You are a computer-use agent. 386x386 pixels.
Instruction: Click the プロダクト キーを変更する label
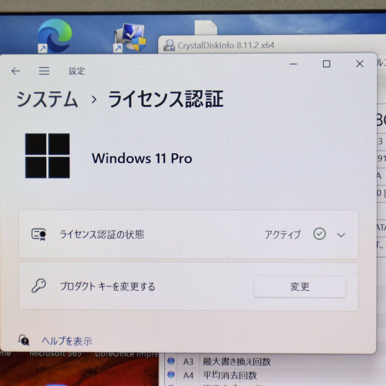[108, 286]
